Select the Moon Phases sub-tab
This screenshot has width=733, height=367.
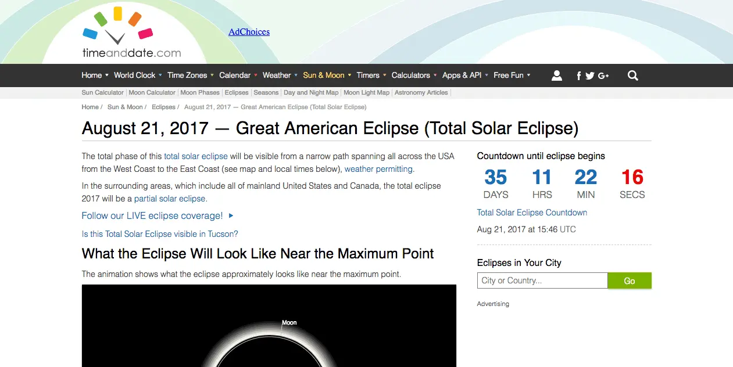(200, 92)
